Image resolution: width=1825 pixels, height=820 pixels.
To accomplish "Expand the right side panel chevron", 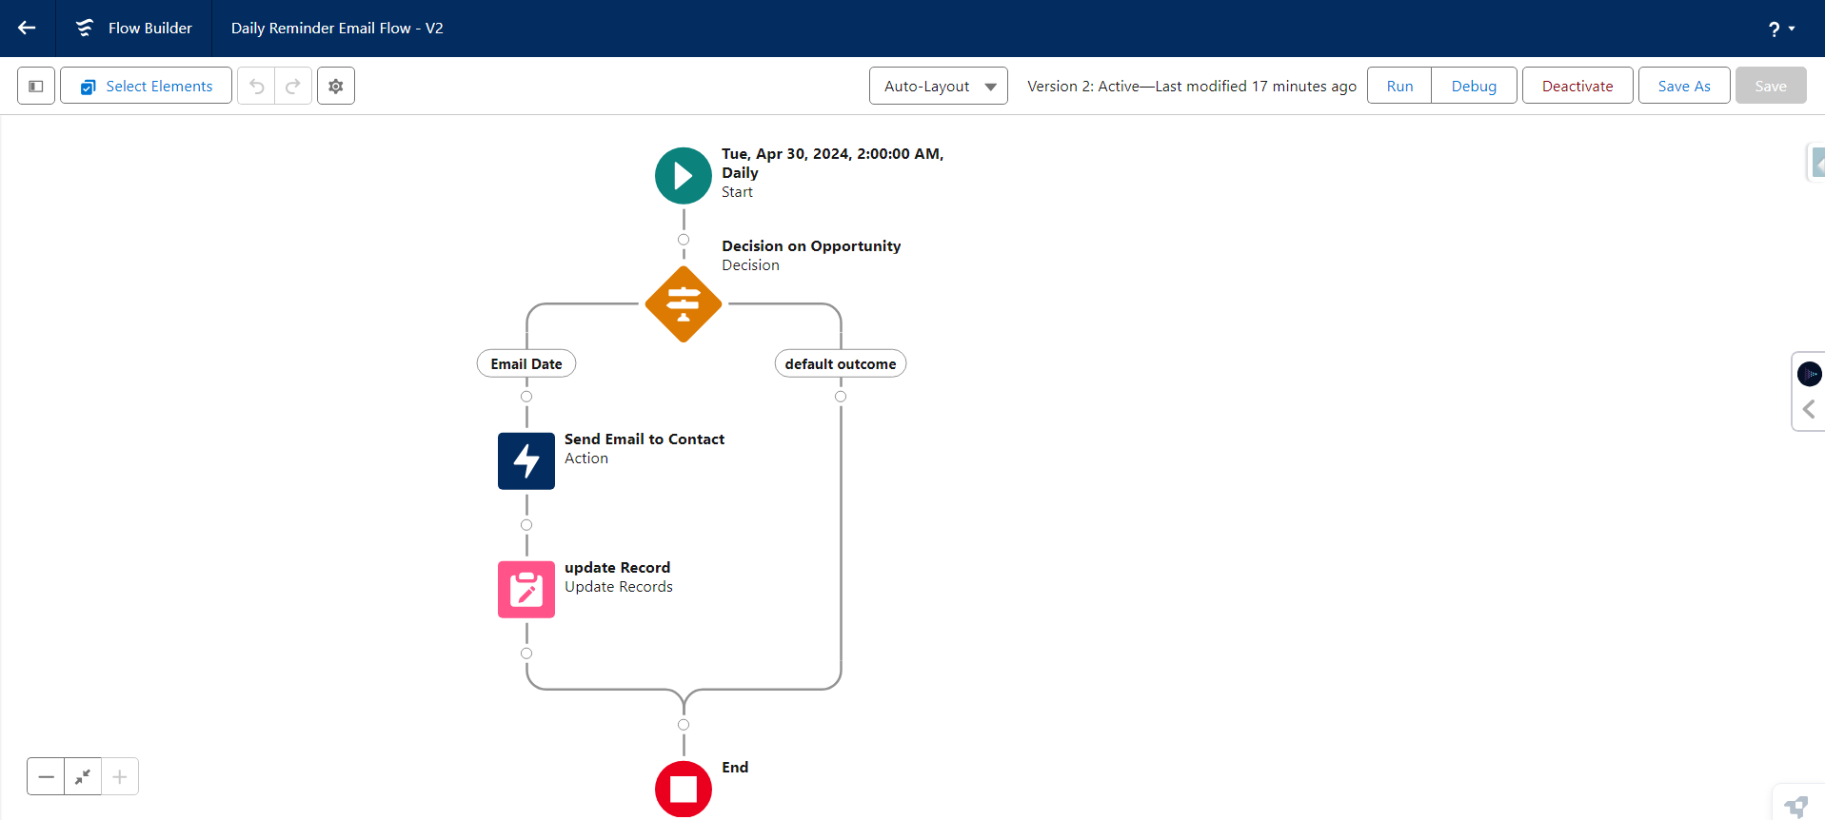I will tap(1809, 409).
